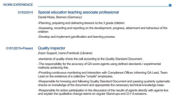This screenshot has height=99, width=173.
Task: Click 'Zoom Support, Ivano-Frankivsk (Ukraine)' employer line
Action: (x=65, y=53)
